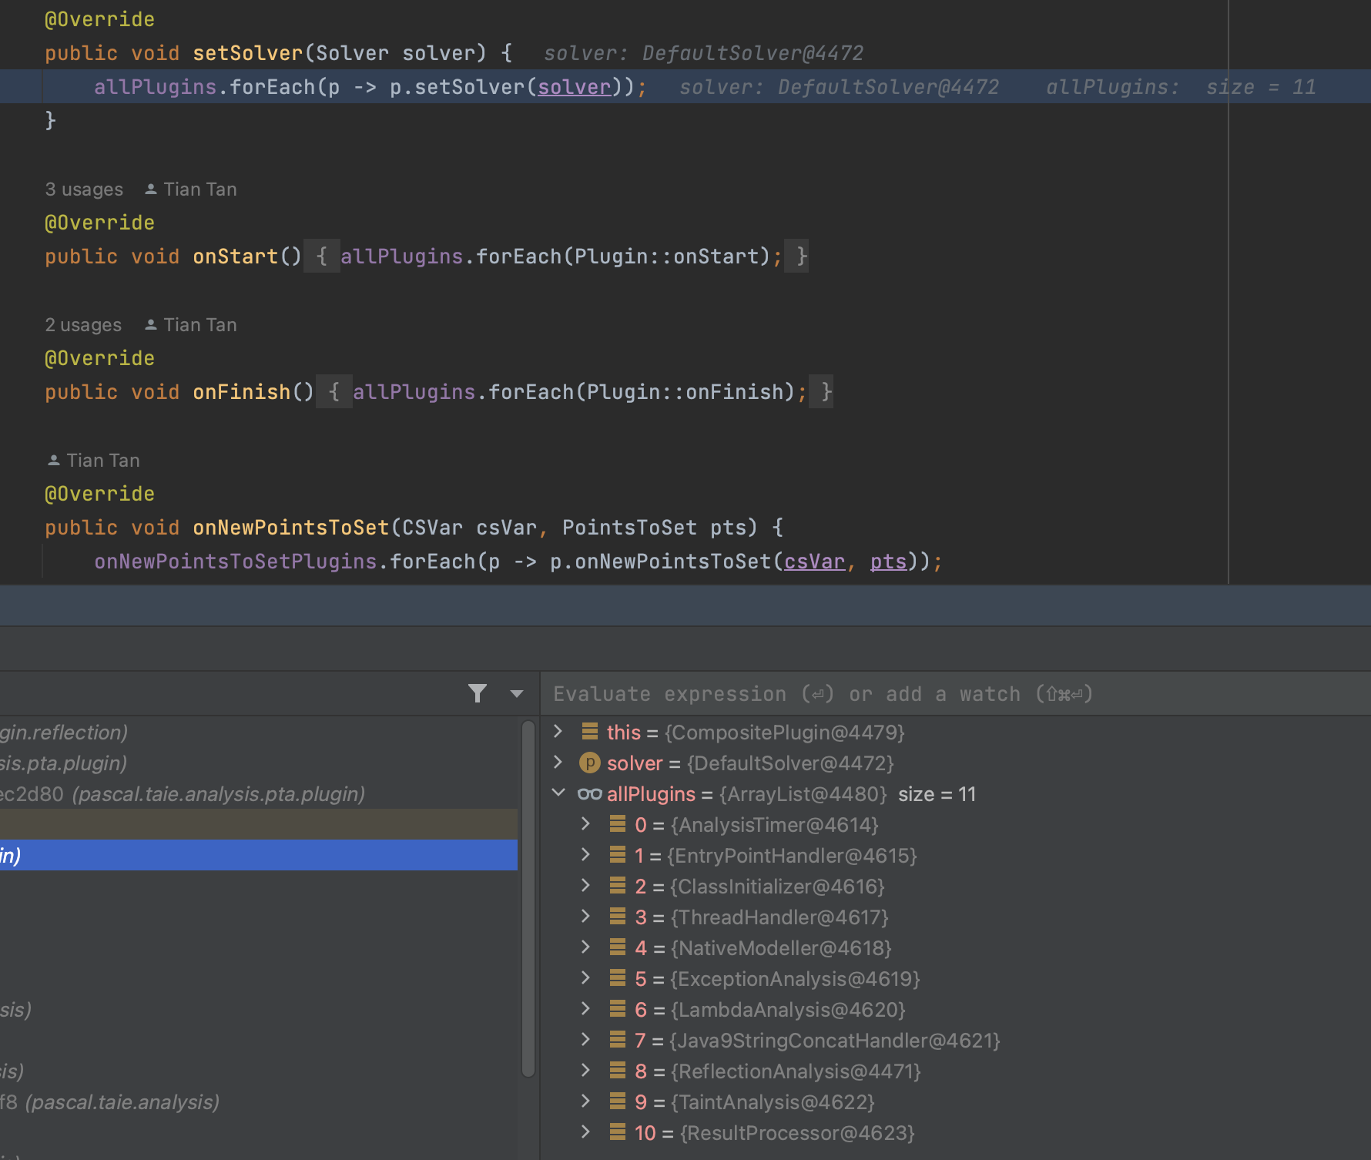Click the icon beside element 5 ExceptionAnalysis
This screenshot has height=1160, width=1371.
pos(618,978)
